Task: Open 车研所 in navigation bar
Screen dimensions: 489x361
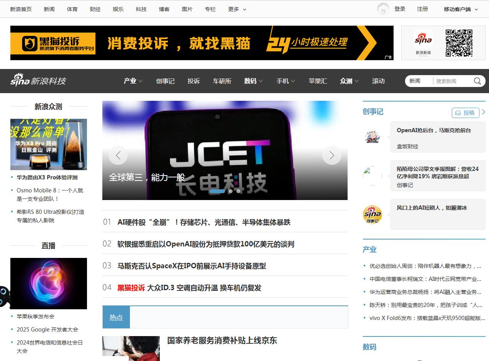Action: click(222, 81)
